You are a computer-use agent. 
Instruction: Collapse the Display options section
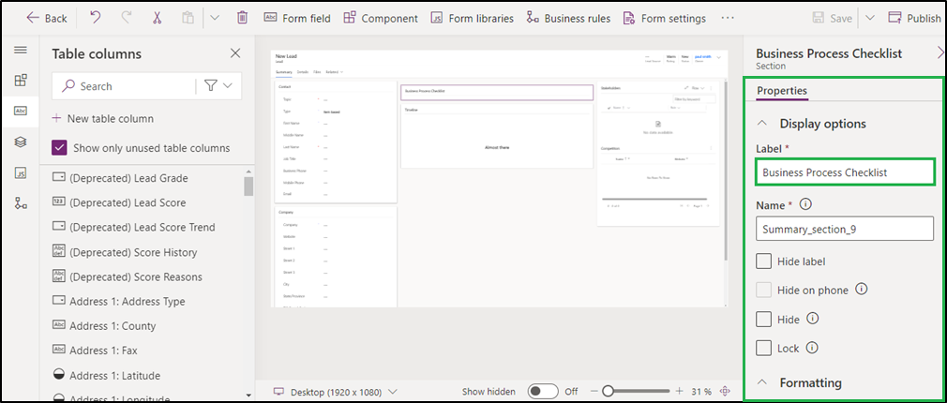[x=763, y=124]
